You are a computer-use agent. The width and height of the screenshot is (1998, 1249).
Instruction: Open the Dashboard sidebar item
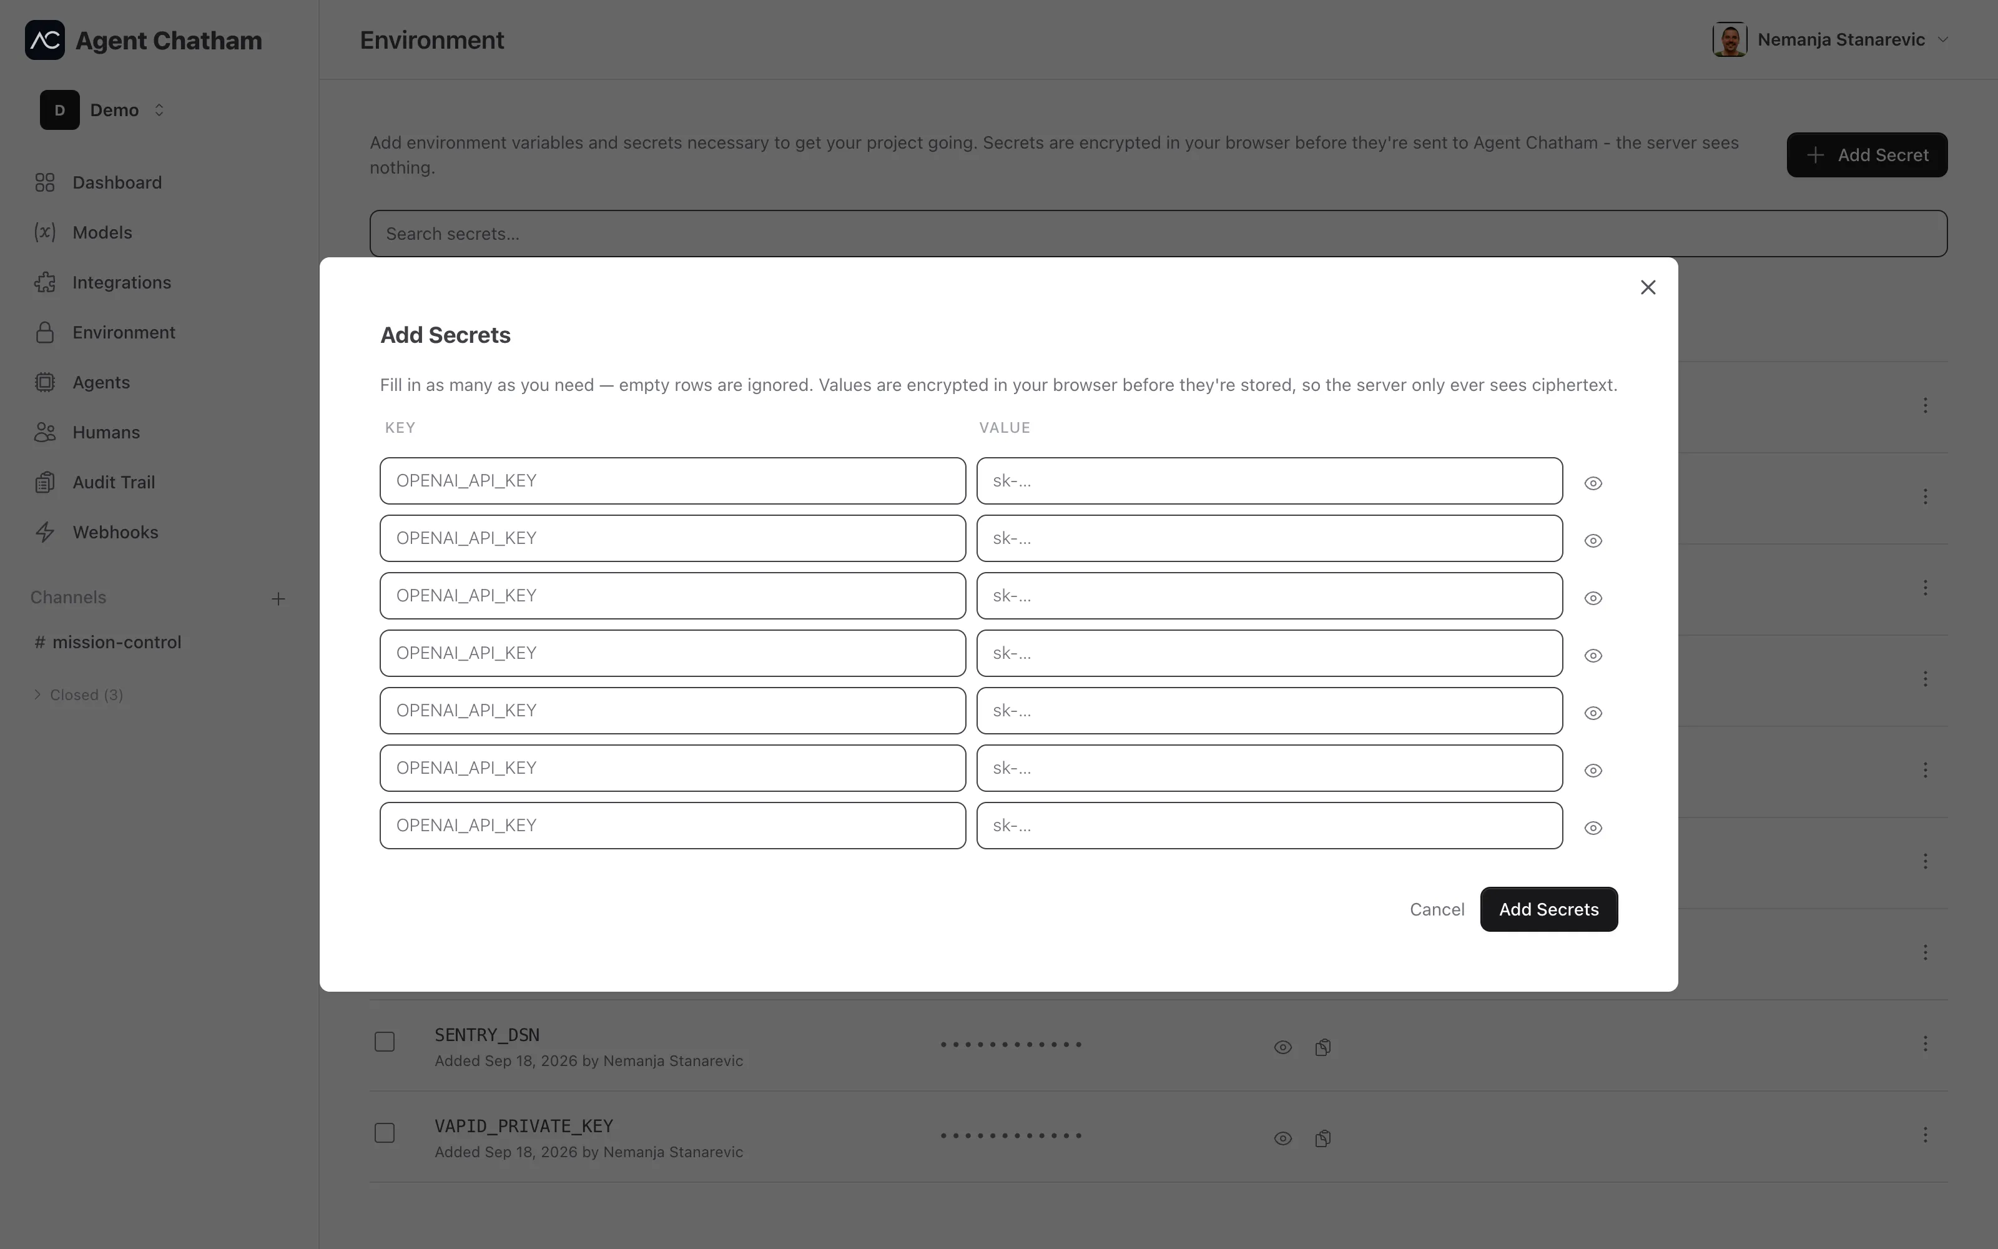pos(116,182)
